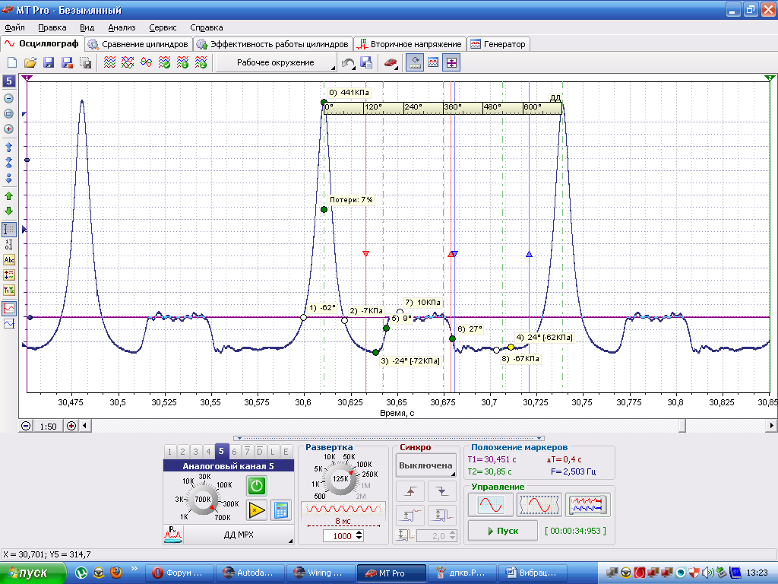This screenshot has height=584, width=778.
Task: Open the Анализ menu
Action: (x=122, y=28)
